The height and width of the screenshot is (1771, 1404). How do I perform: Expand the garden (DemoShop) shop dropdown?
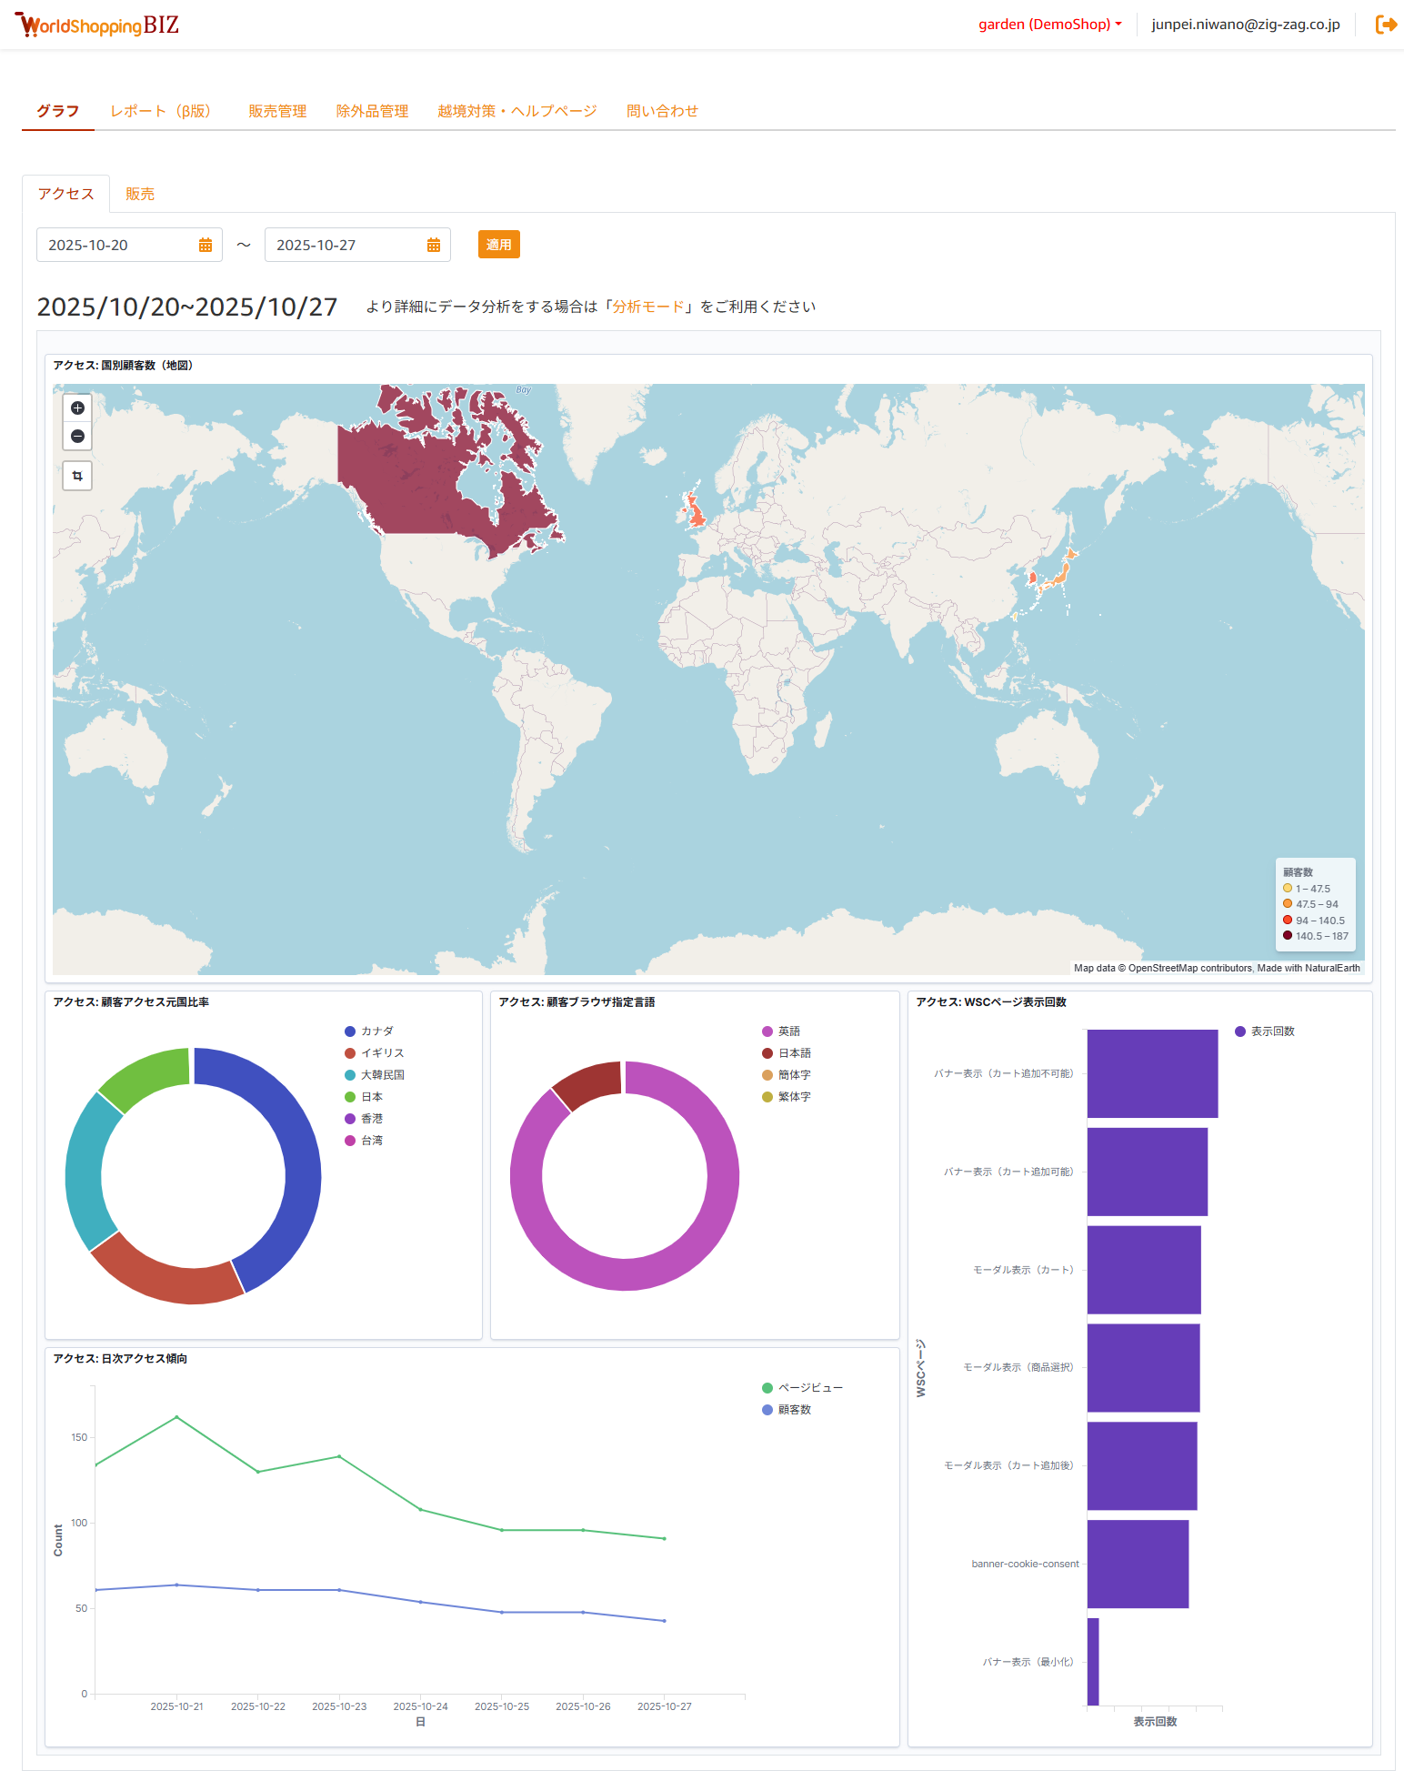click(x=1049, y=25)
